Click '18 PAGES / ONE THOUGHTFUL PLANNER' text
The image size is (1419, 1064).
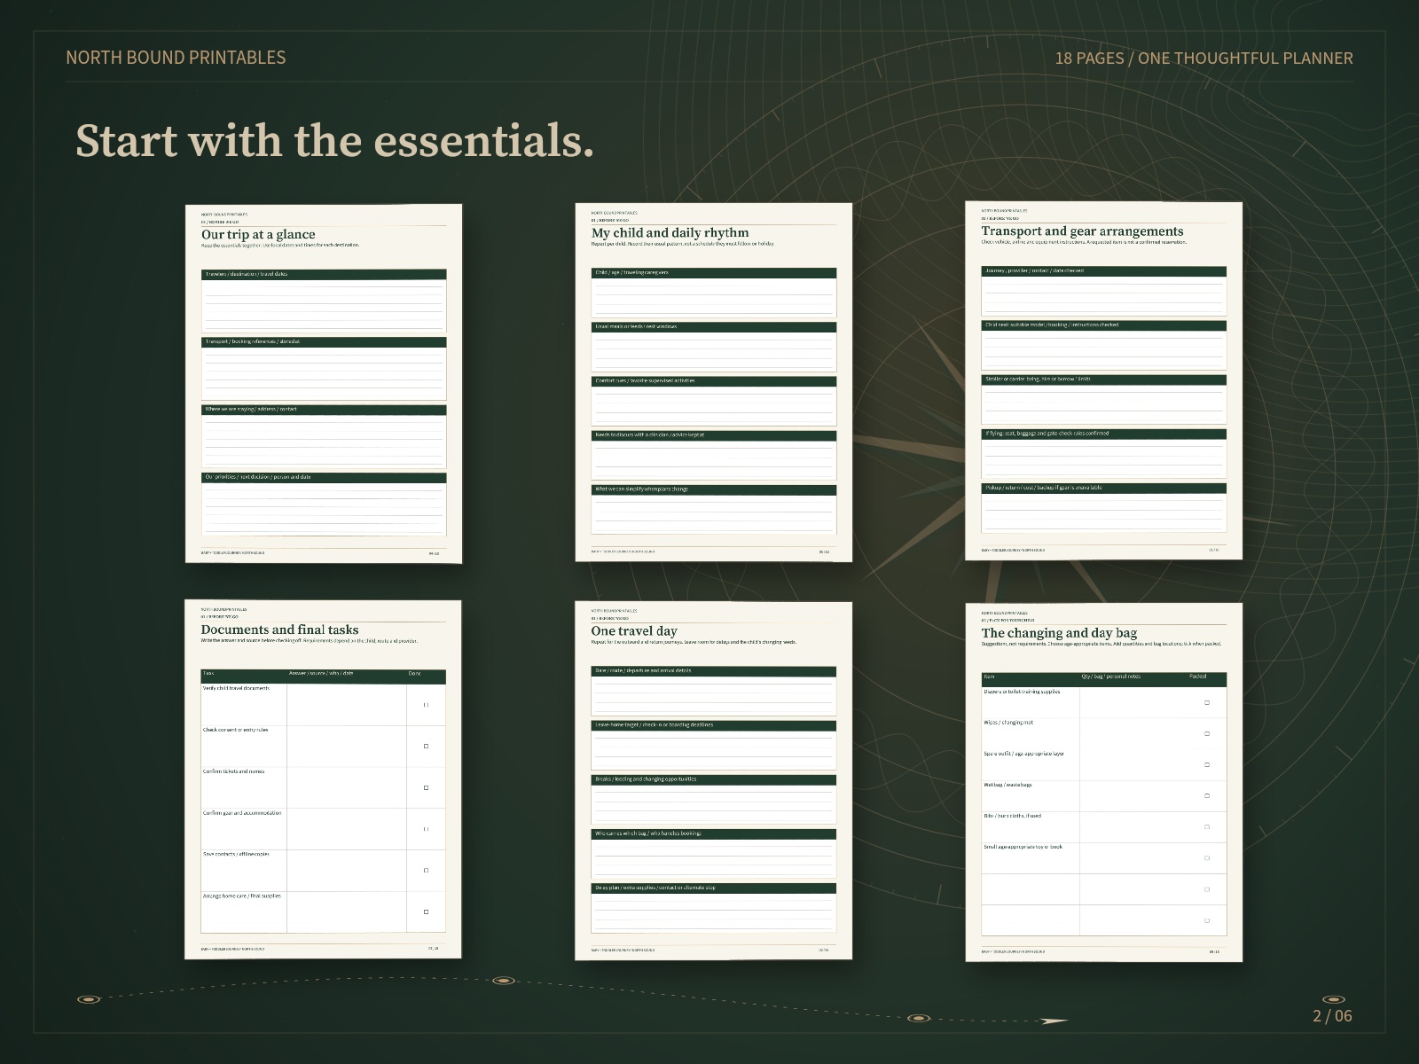(x=1203, y=59)
